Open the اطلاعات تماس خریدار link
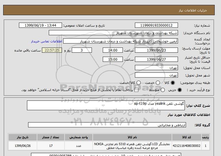The width and height of the screenshot is (221, 156). click(x=46, y=41)
